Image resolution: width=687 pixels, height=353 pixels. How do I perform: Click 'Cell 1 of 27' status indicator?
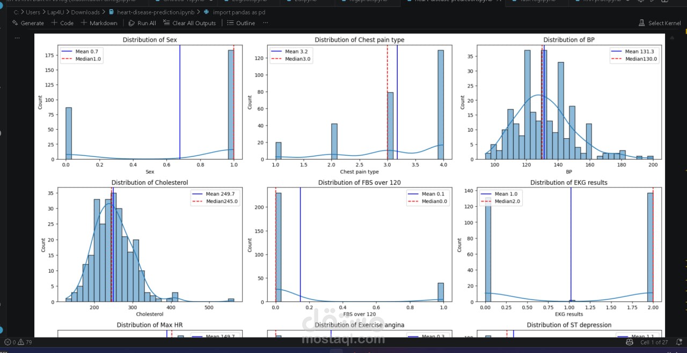(654, 342)
